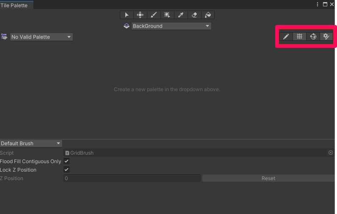The image size is (337, 214).
Task: Open the GridBrush script object picker
Action: coord(331,153)
